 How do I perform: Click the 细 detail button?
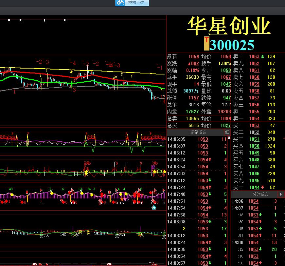tap(227, 132)
